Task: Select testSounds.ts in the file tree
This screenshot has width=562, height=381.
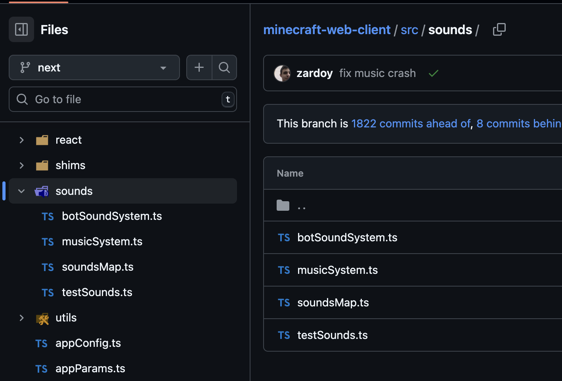Action: [x=97, y=292]
